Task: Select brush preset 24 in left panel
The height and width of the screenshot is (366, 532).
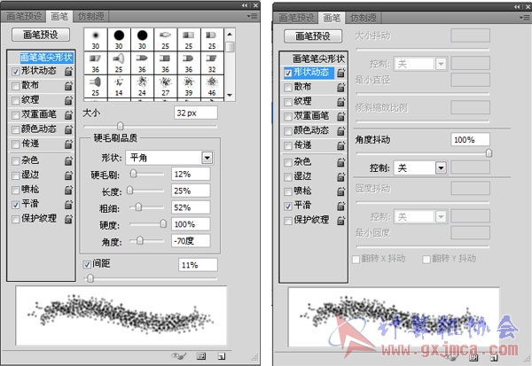Action: (142, 86)
